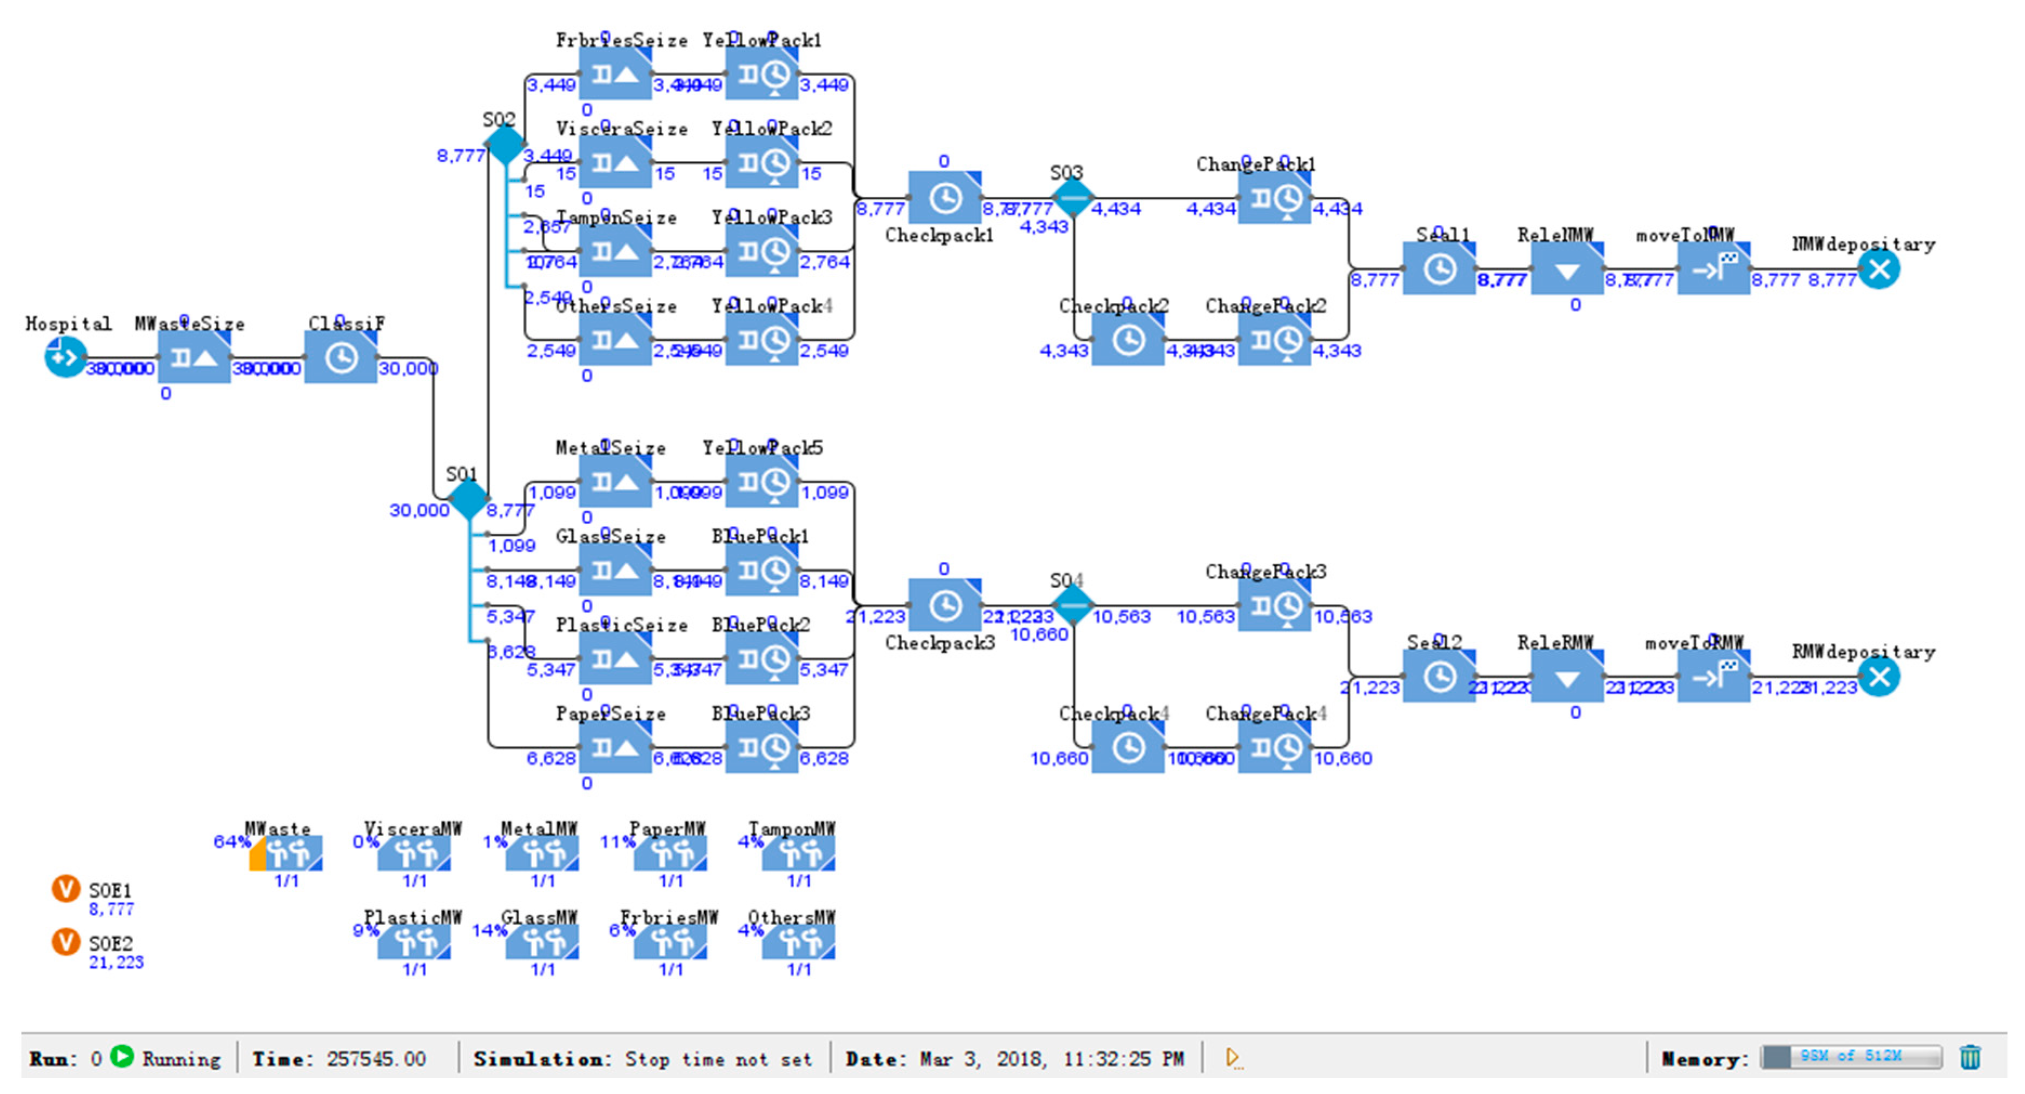
Task: Click the Checkpack3 delay block
Action: point(945,605)
